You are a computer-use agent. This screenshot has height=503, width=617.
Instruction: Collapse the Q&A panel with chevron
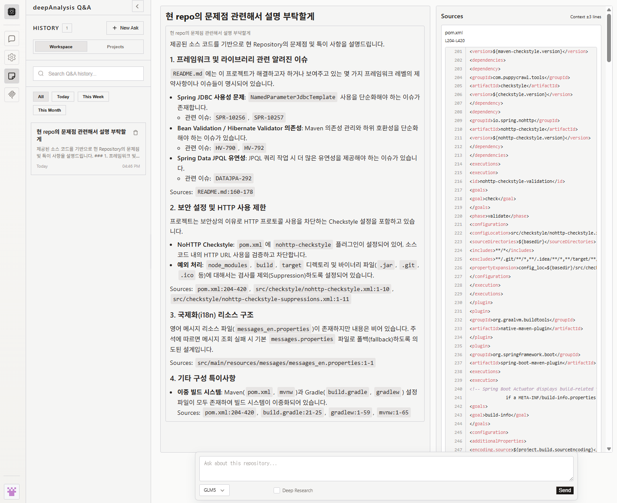click(x=138, y=6)
